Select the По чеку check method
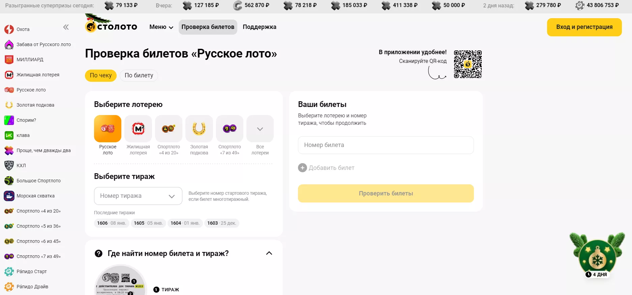This screenshot has width=632, height=295. pos(100,75)
